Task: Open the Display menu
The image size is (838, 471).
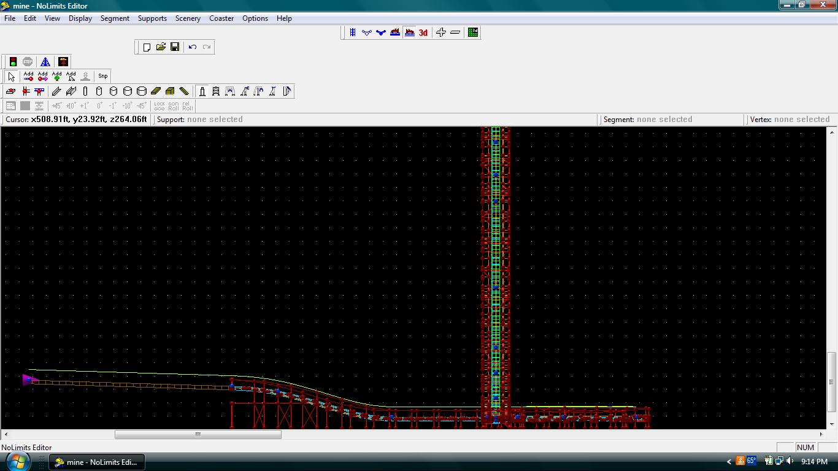Action: 80,18
